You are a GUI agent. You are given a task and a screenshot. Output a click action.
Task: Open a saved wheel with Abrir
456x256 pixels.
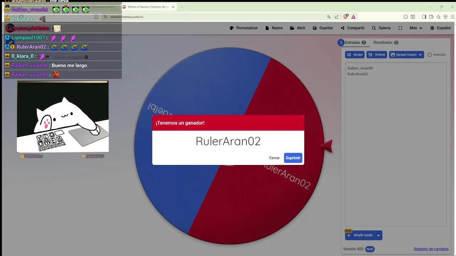297,28
